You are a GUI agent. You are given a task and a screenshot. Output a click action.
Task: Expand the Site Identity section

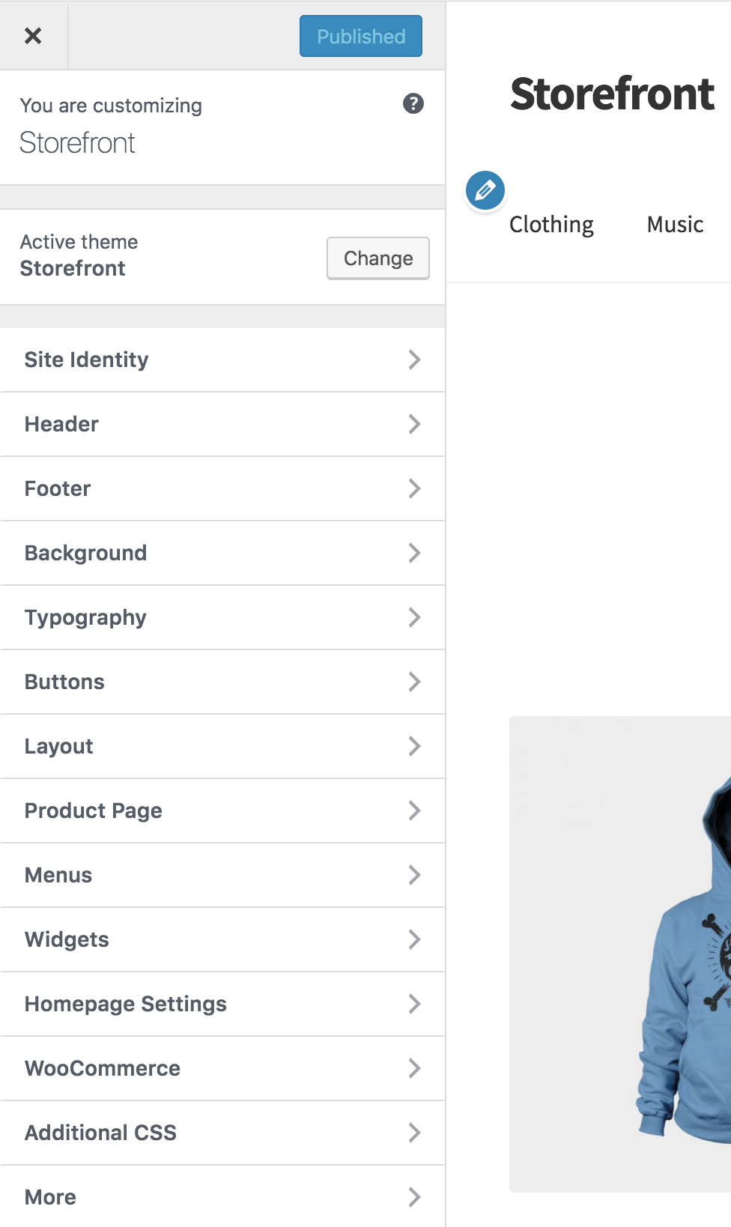coord(223,360)
